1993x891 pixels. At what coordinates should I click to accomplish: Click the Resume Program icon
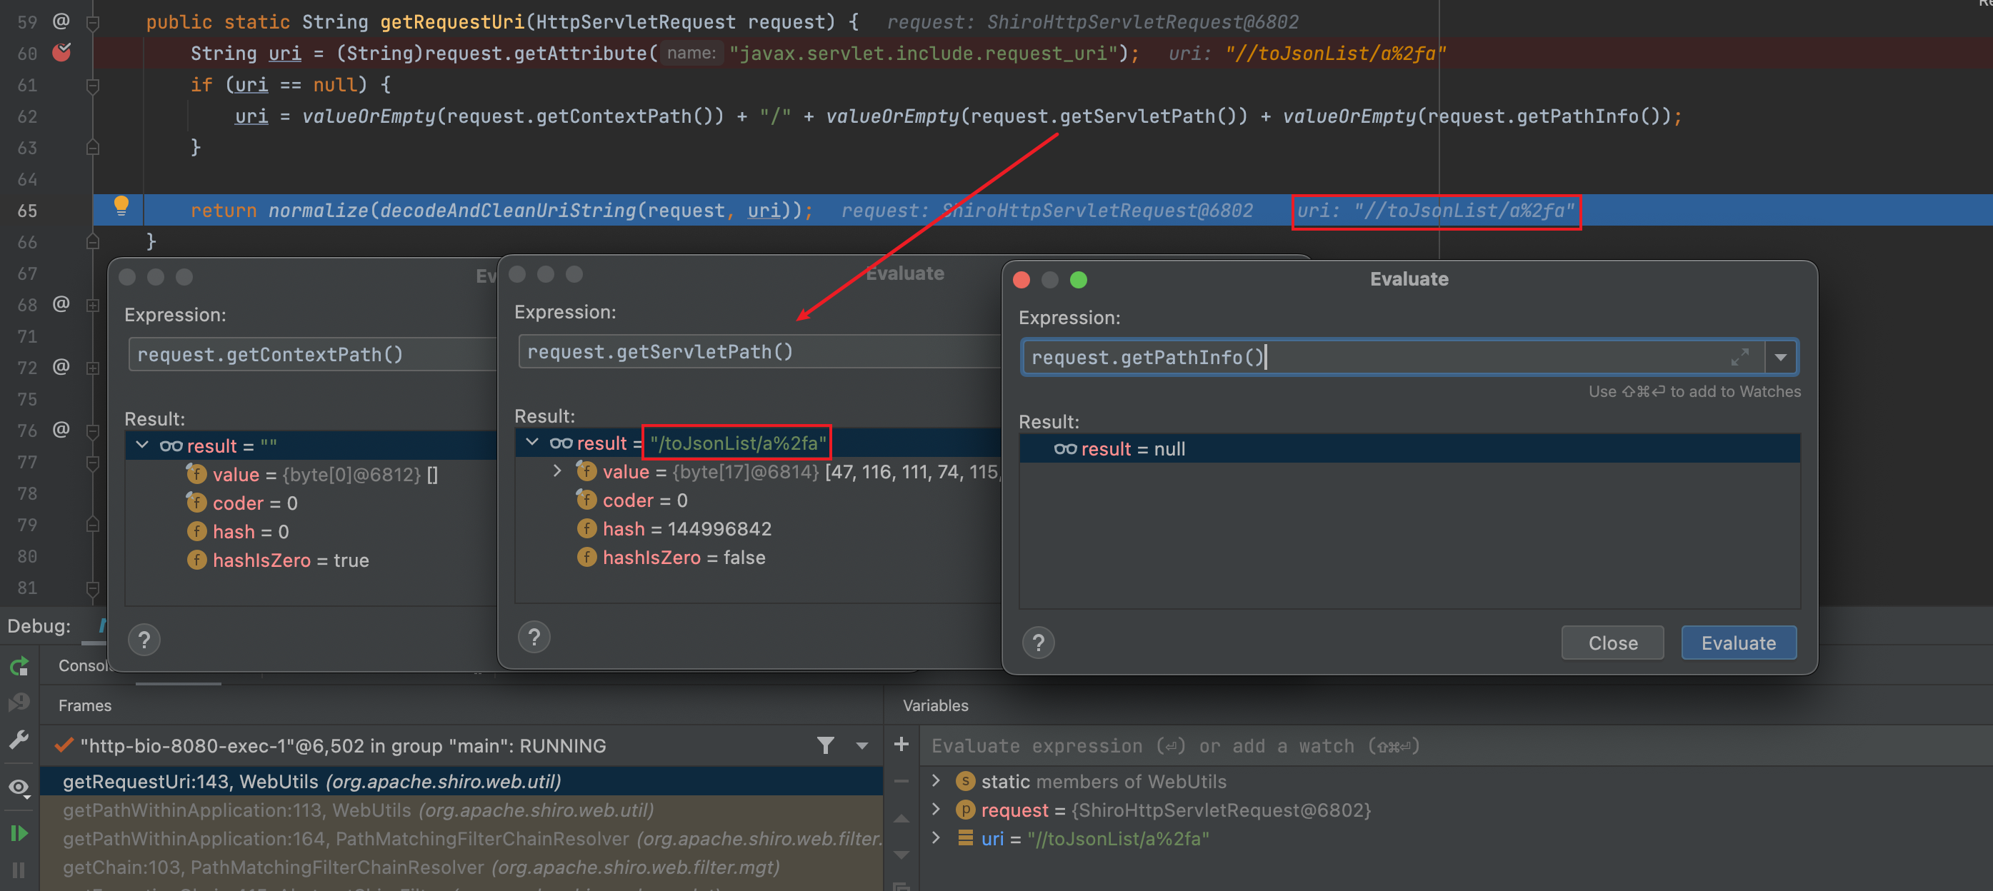19,833
